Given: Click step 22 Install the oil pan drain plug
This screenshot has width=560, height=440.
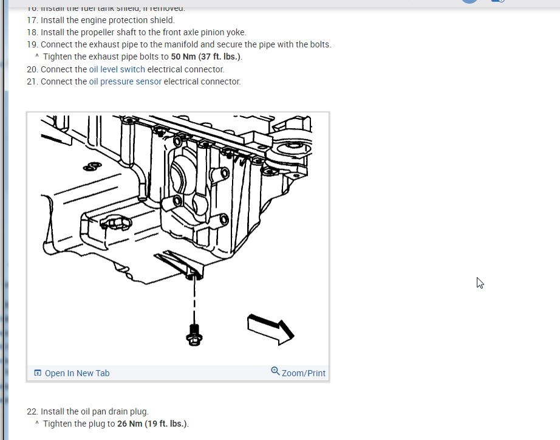Looking at the screenshot, I should point(87,412).
